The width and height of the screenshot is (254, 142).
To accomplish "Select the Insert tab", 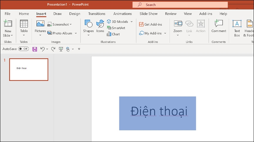I will pyautogui.click(x=41, y=14).
